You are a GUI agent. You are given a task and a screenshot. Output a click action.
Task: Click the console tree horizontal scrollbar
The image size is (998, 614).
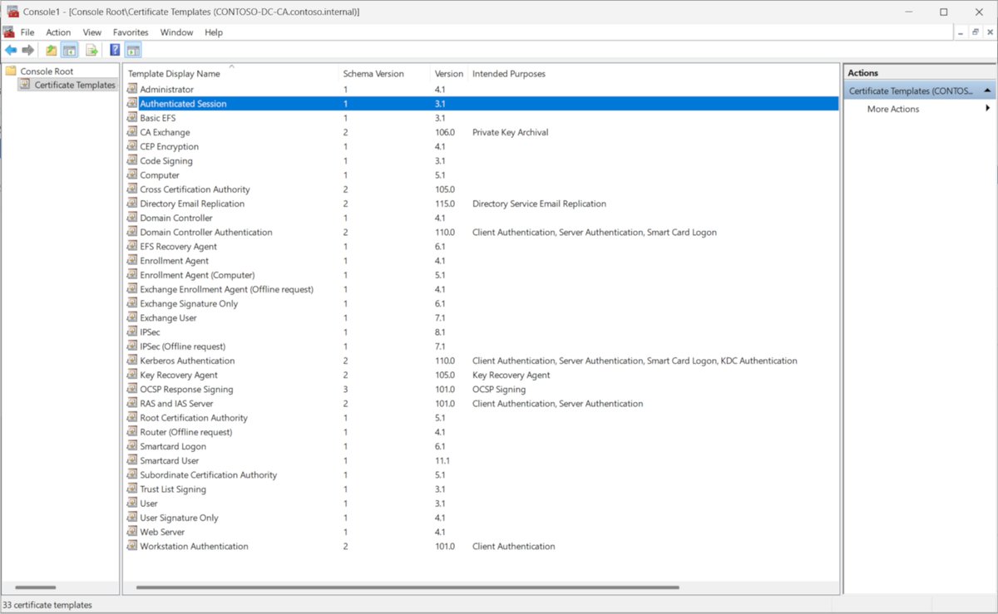point(37,587)
